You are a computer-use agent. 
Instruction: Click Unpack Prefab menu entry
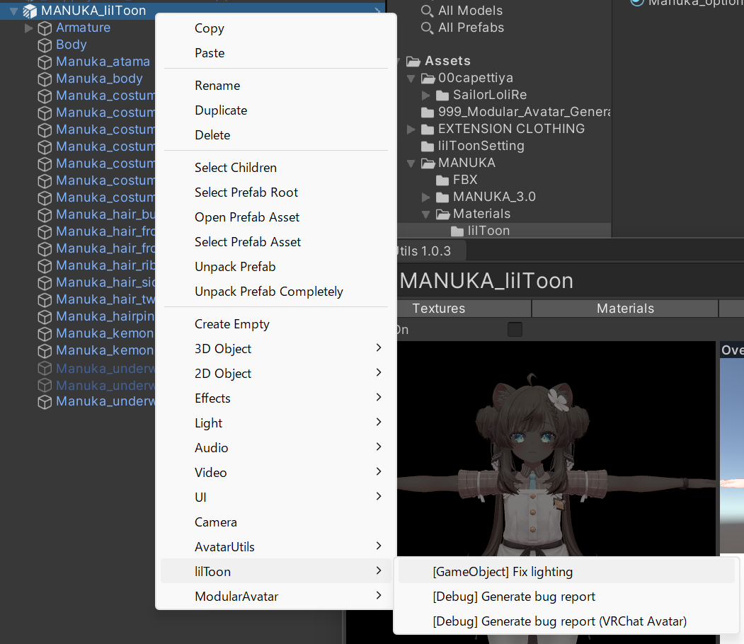275,267
